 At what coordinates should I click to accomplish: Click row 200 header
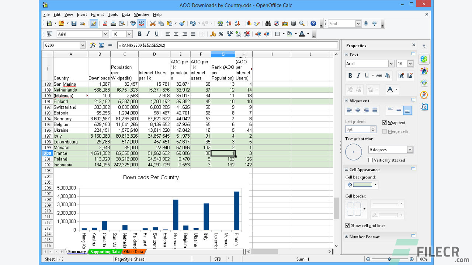[x=48, y=153]
